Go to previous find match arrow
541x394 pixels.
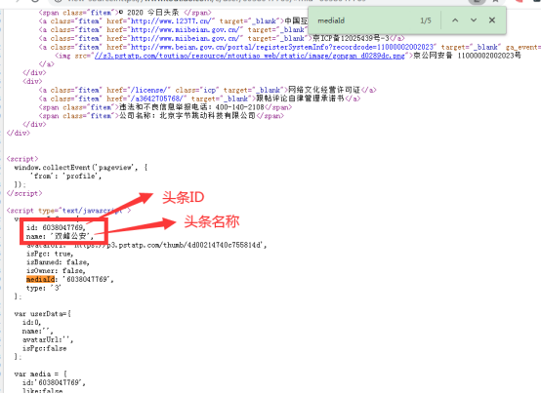[455, 20]
